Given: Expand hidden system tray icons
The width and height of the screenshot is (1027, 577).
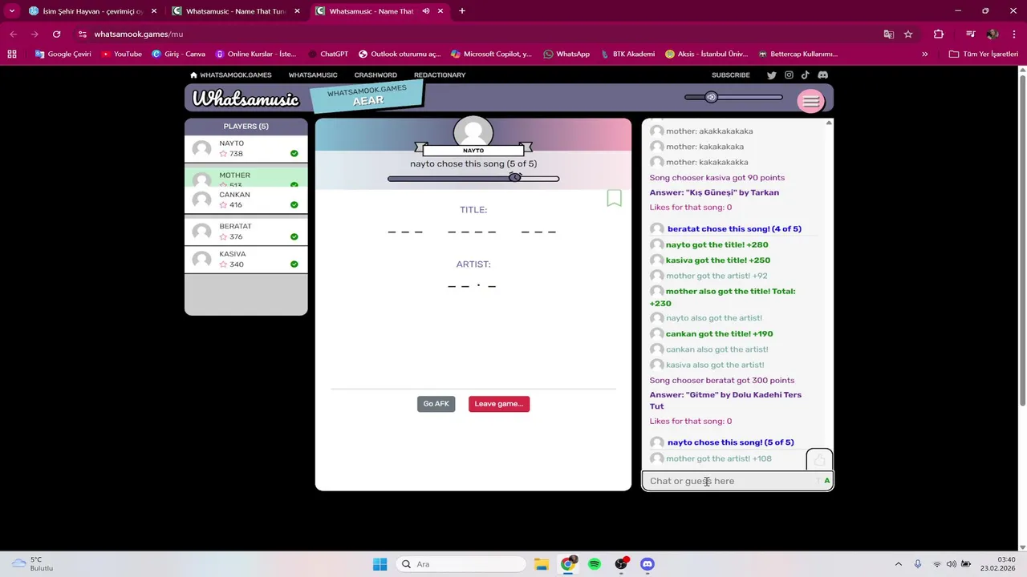Looking at the screenshot, I should [x=898, y=564].
